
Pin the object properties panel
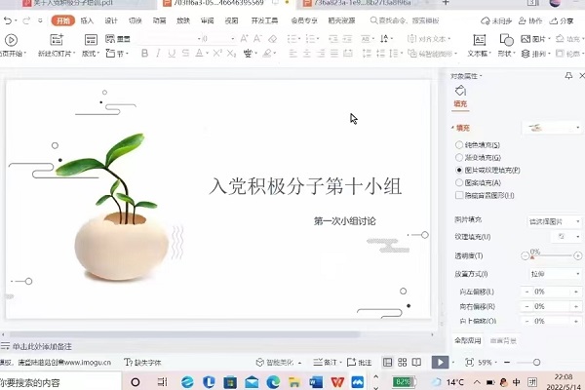(568, 76)
